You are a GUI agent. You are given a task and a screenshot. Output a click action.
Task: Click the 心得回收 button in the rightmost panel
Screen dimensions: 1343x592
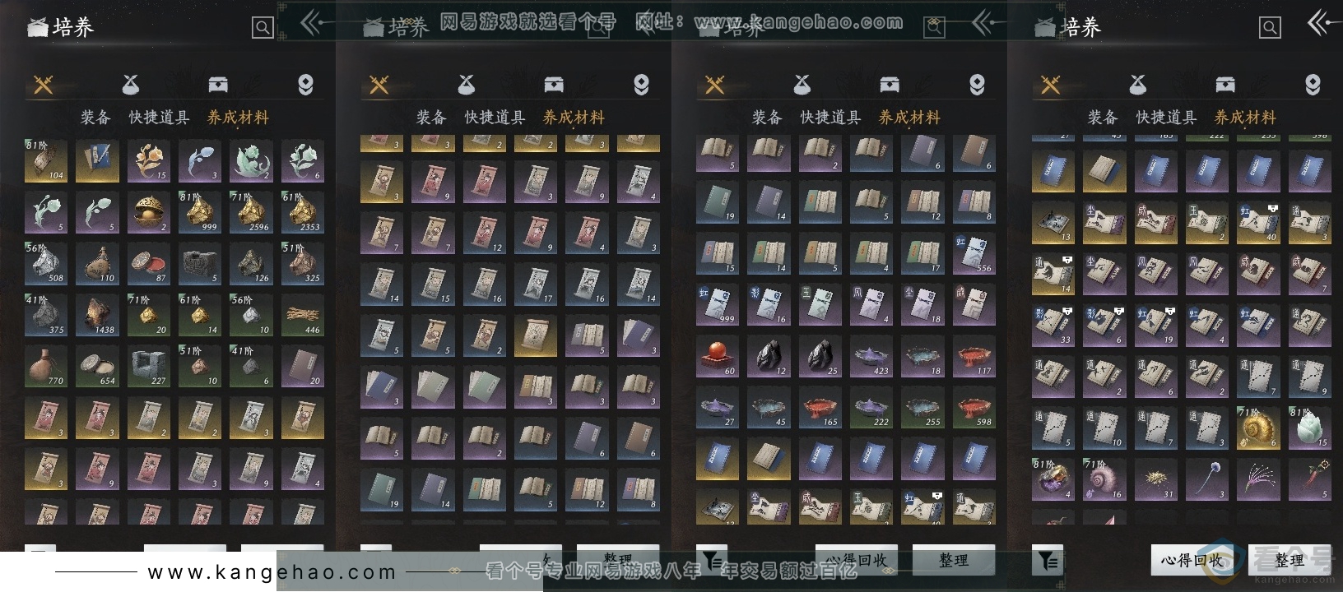pos(1192,560)
